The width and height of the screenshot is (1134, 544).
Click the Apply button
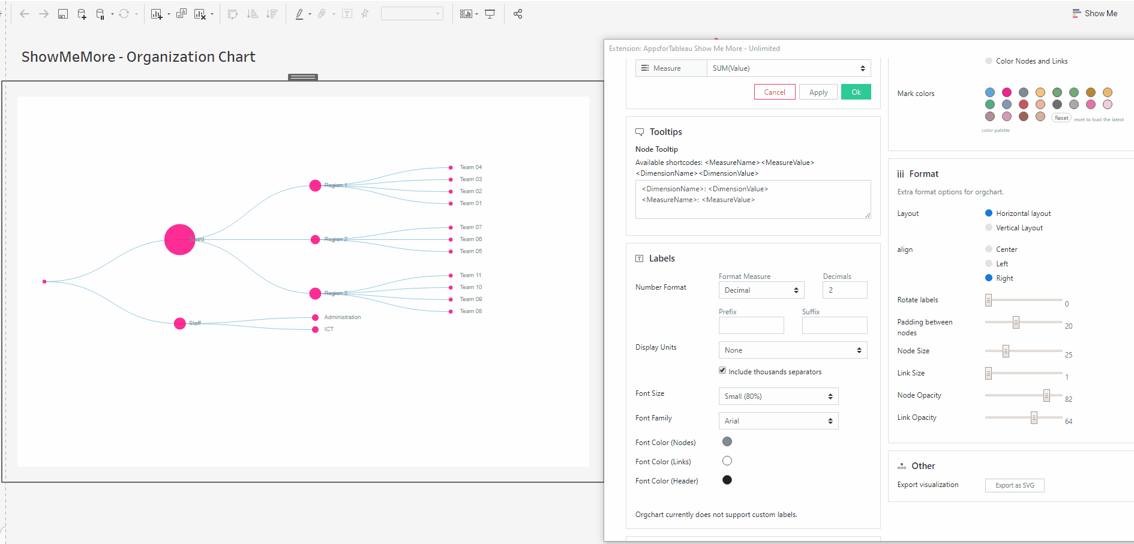[x=818, y=92]
